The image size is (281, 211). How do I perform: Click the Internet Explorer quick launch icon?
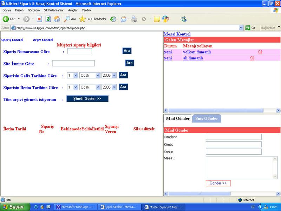(36, 207)
